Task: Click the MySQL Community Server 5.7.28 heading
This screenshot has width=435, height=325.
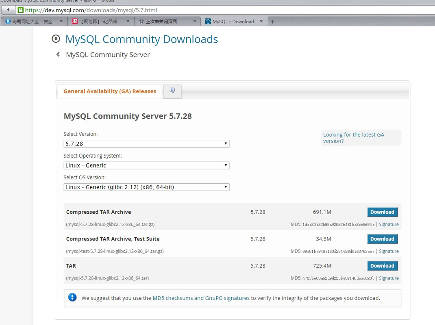Action: tap(128, 116)
